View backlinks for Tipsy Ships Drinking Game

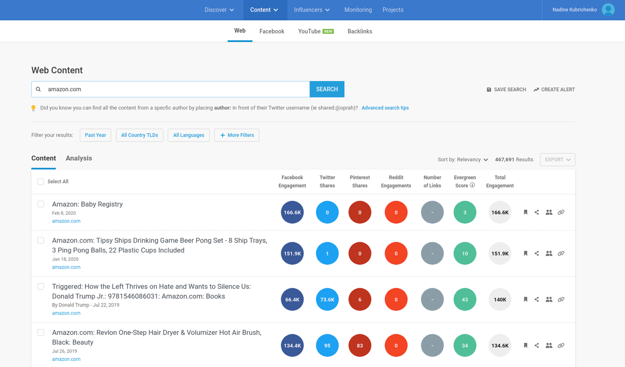click(561, 254)
